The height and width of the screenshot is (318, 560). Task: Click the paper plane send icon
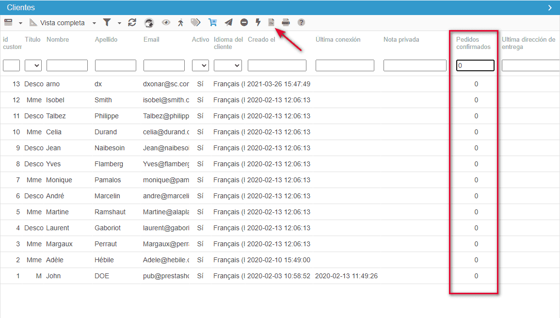(228, 22)
